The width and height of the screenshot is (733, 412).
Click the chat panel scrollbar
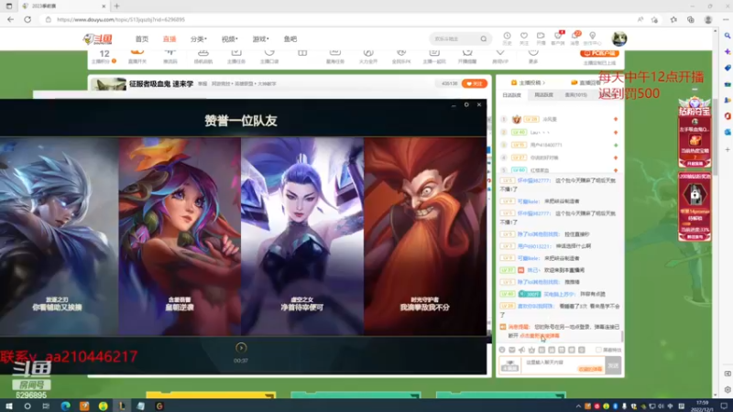[622, 335]
